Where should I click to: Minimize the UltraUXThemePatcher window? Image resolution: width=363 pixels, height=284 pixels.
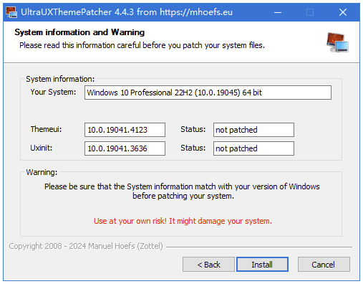(278, 12)
